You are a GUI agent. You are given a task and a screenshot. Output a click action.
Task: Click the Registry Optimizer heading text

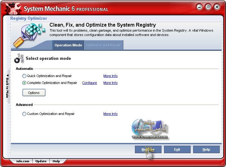pyautogui.click(x=28, y=18)
